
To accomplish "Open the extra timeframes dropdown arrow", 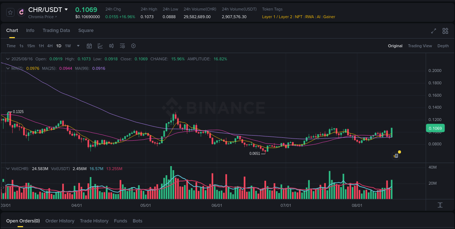I will click(78, 46).
